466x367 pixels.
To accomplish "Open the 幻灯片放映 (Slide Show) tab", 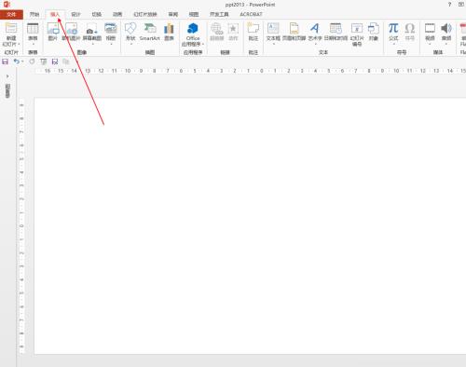I will point(145,14).
